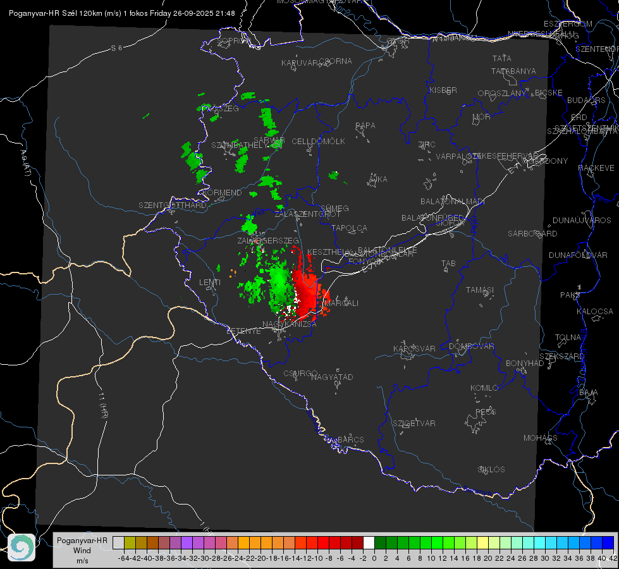
Task: Pick the light gray first swatch of the legend
Action: click(x=118, y=542)
